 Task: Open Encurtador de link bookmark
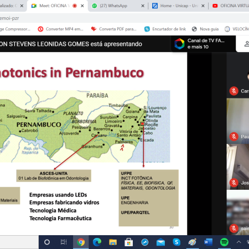pyautogui.click(x=165, y=29)
